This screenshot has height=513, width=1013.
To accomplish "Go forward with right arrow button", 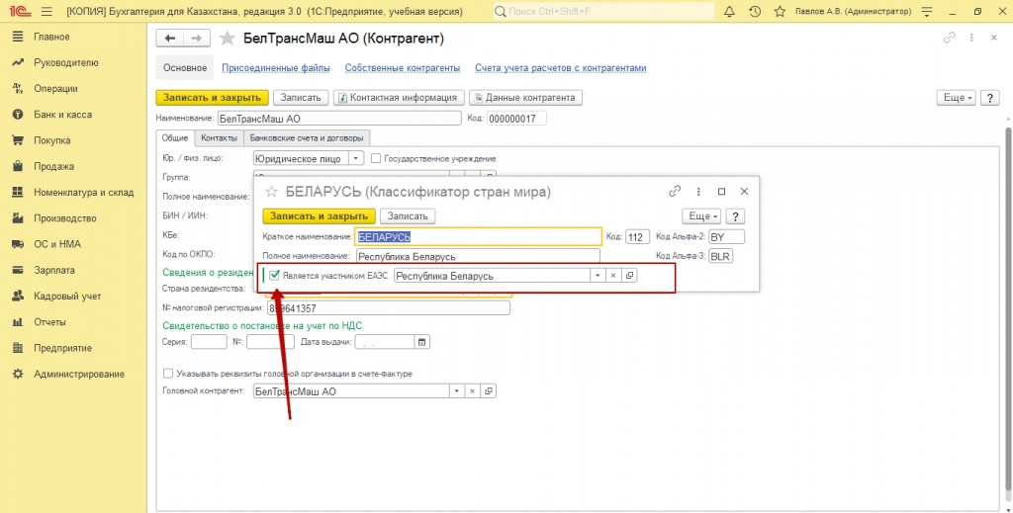I will point(197,39).
